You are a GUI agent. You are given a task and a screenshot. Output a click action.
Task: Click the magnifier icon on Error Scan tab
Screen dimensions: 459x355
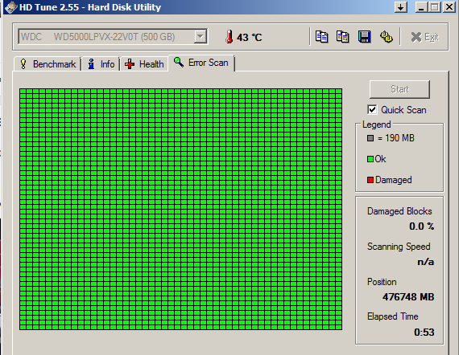pyautogui.click(x=179, y=62)
